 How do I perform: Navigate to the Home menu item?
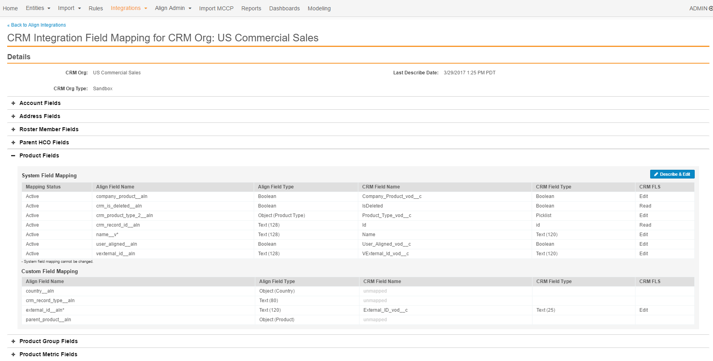[10, 8]
